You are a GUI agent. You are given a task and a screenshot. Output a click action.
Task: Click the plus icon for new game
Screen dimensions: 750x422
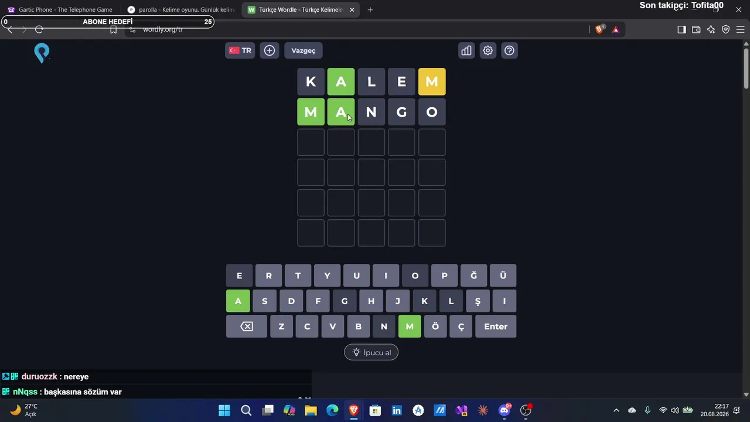pos(270,50)
